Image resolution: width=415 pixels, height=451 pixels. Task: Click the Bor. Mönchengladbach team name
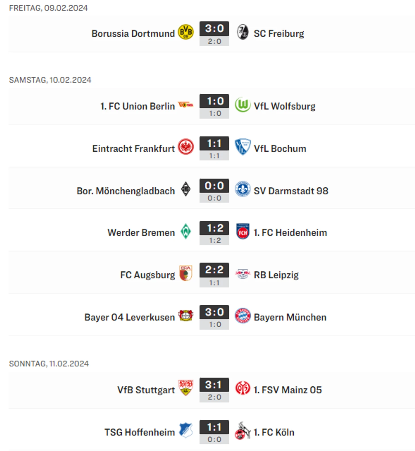pyautogui.click(x=126, y=191)
